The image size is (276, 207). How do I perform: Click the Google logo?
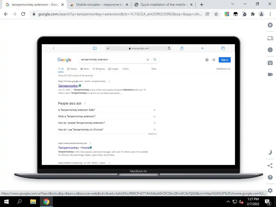[x=64, y=60]
